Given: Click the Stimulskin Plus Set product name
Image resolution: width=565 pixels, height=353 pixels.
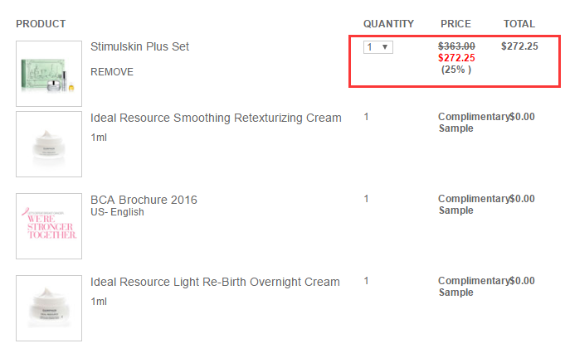Looking at the screenshot, I should [139, 46].
